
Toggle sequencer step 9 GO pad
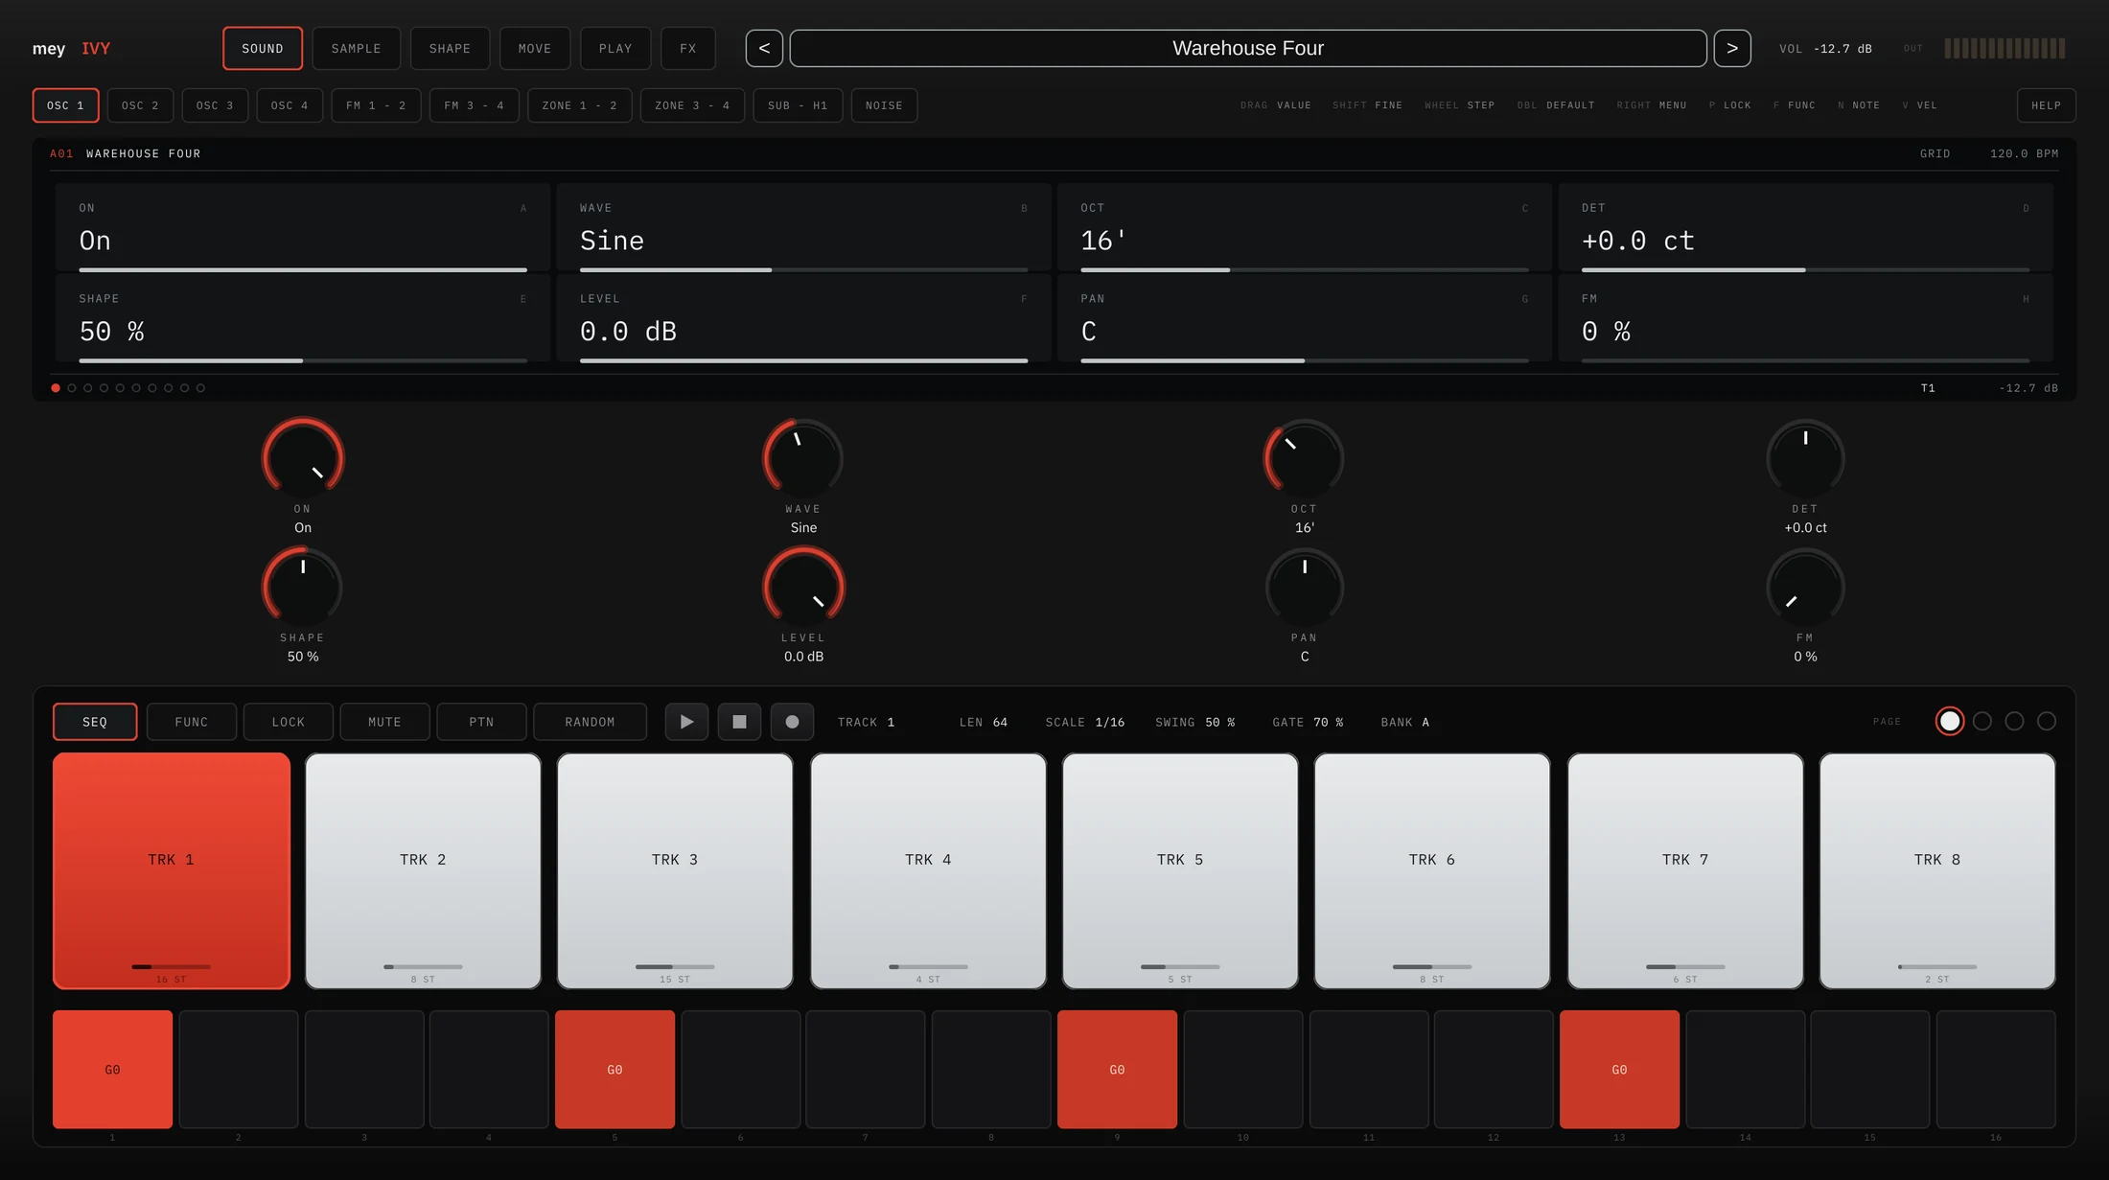click(x=1117, y=1069)
